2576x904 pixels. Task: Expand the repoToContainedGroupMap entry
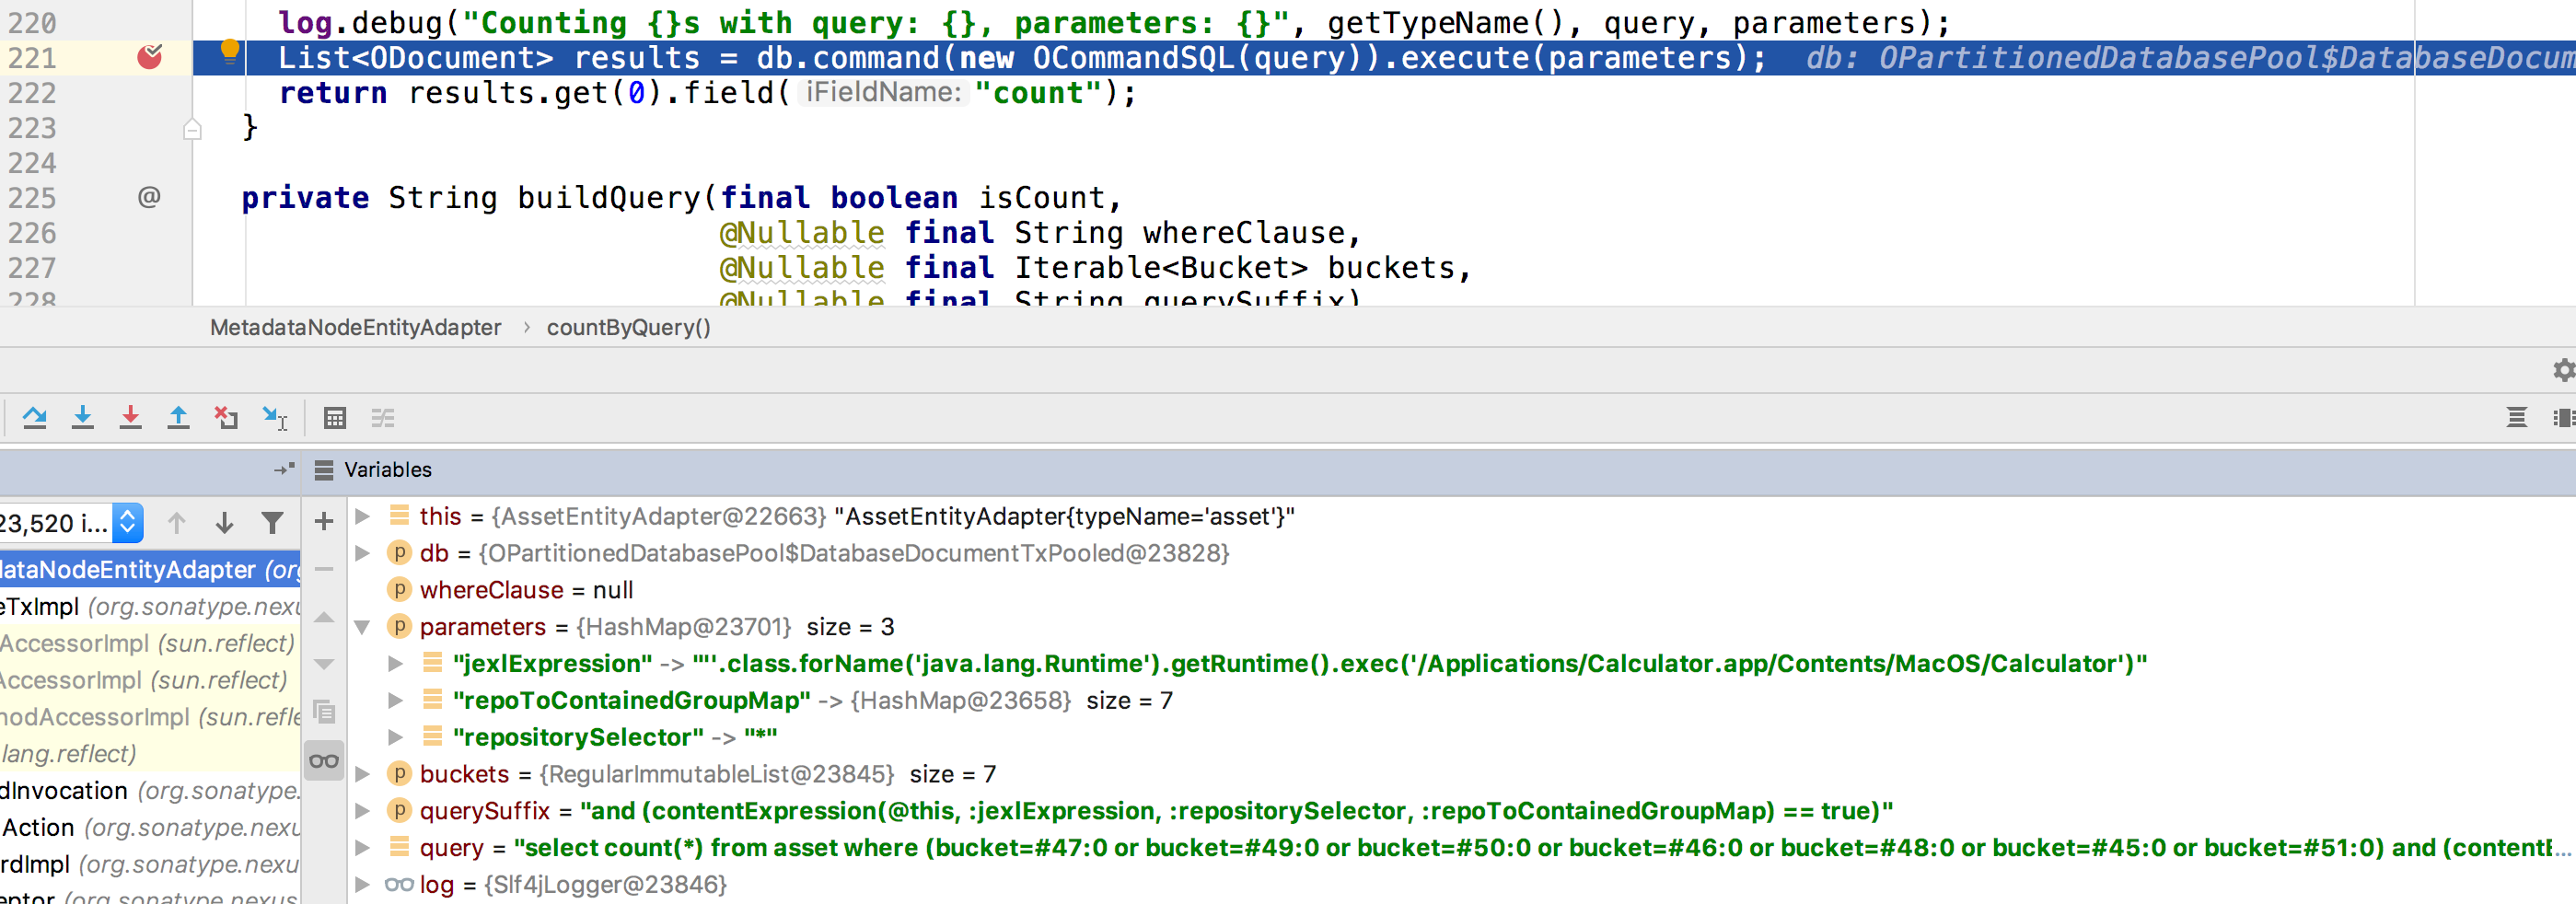[395, 700]
